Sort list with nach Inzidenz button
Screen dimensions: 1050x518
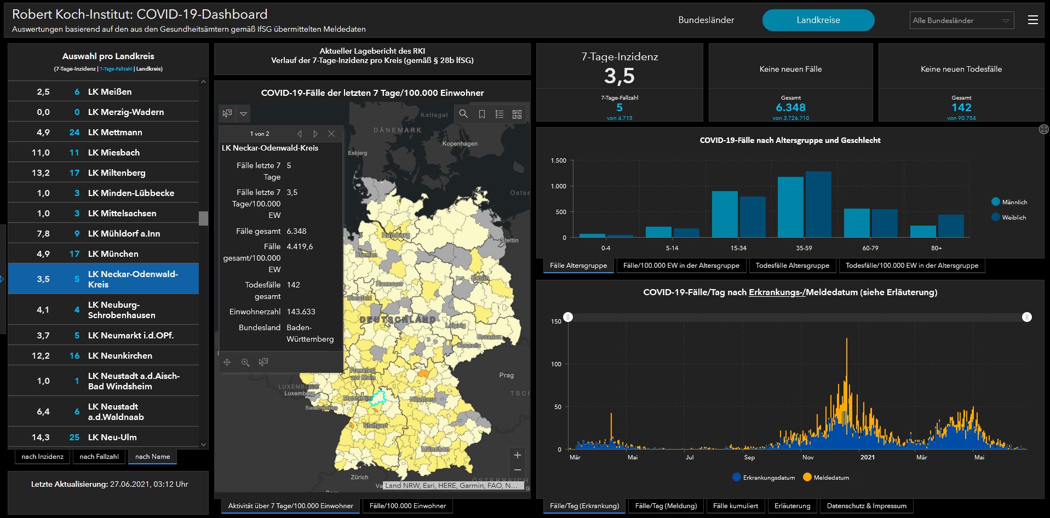click(43, 457)
